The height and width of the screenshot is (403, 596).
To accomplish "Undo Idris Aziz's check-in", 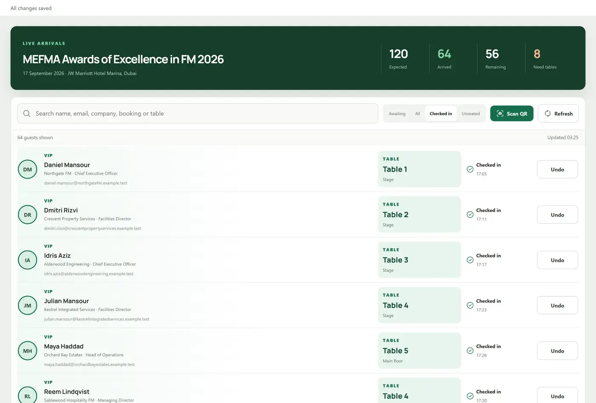I will tap(557, 260).
